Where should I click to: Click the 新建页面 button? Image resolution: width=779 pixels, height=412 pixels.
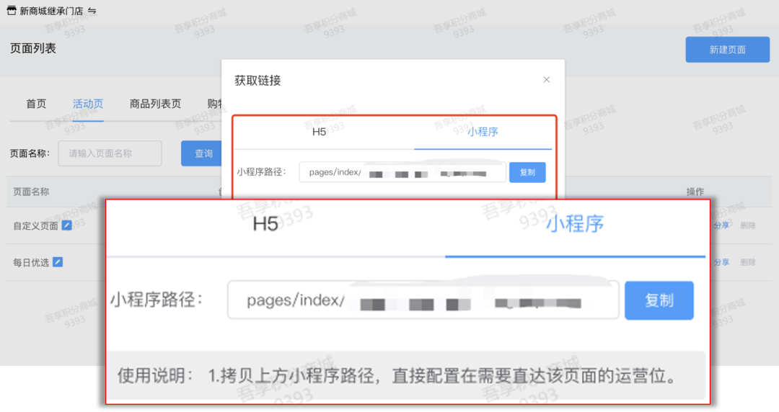pyautogui.click(x=727, y=50)
